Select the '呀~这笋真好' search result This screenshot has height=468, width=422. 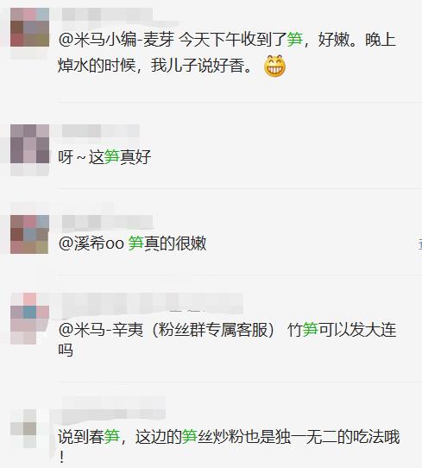[x=104, y=157]
